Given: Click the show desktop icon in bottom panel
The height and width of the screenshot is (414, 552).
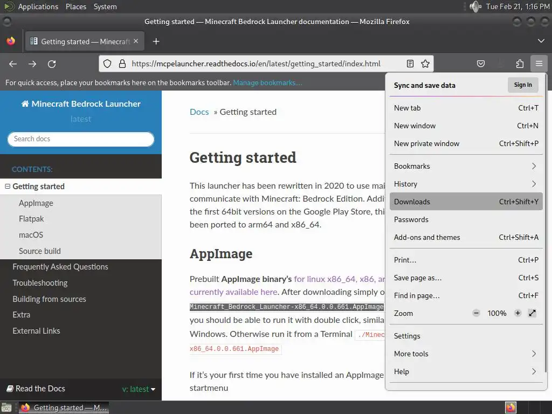Looking at the screenshot, I should pos(6,408).
